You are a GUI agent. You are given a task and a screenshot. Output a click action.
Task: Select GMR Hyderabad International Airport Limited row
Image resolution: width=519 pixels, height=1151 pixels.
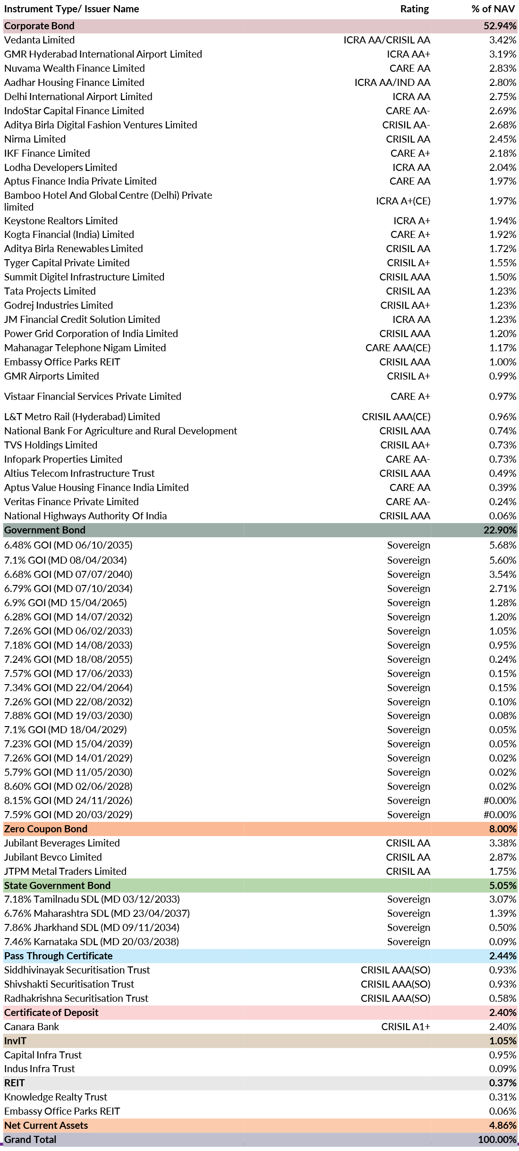(x=103, y=54)
